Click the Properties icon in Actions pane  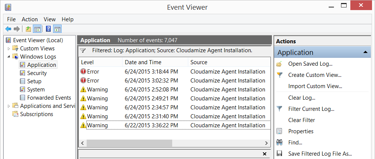[279, 131]
